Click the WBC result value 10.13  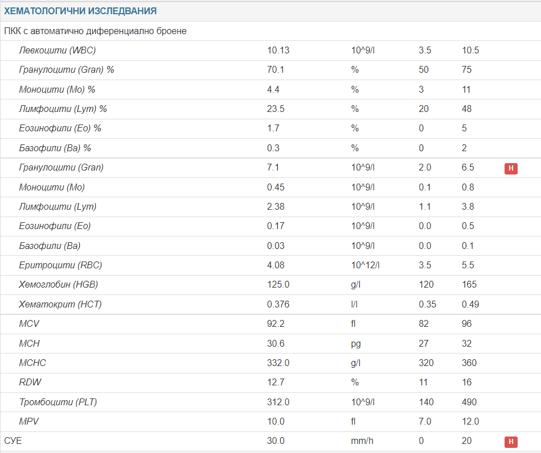point(278,50)
